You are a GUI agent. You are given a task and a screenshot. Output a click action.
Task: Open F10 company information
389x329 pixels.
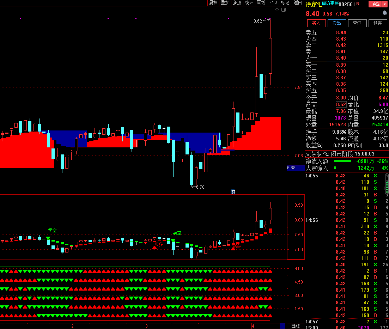coord(273,3)
